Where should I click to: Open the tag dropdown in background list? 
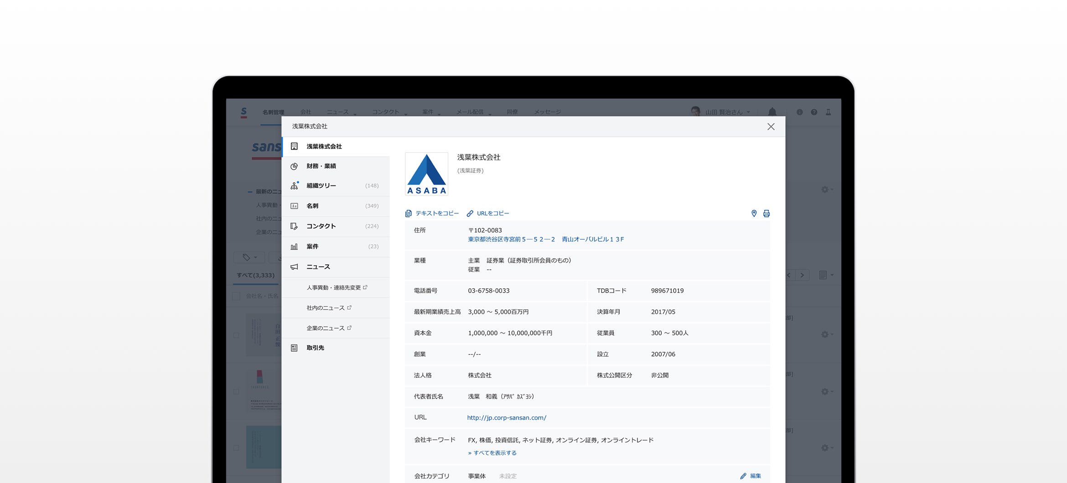point(249,257)
